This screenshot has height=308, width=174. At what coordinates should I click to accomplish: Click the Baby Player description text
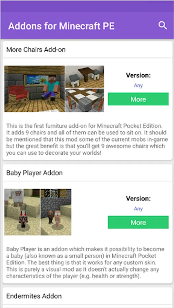tap(85, 262)
